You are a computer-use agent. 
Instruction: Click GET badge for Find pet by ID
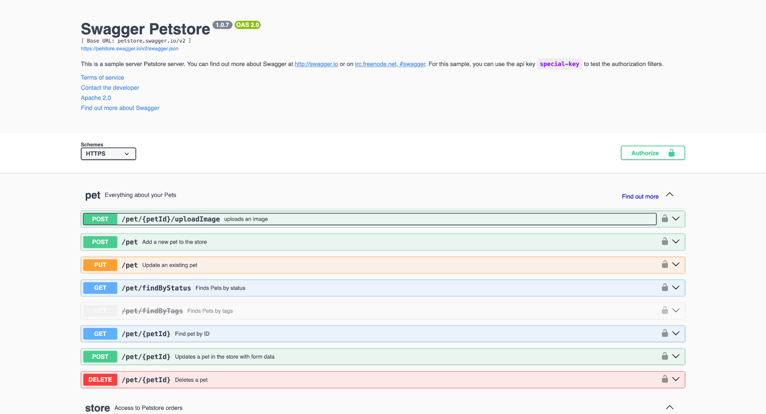click(x=100, y=334)
